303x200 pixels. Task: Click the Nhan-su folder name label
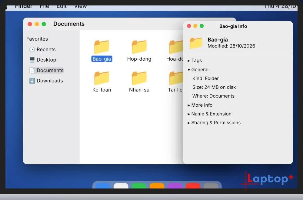139,90
